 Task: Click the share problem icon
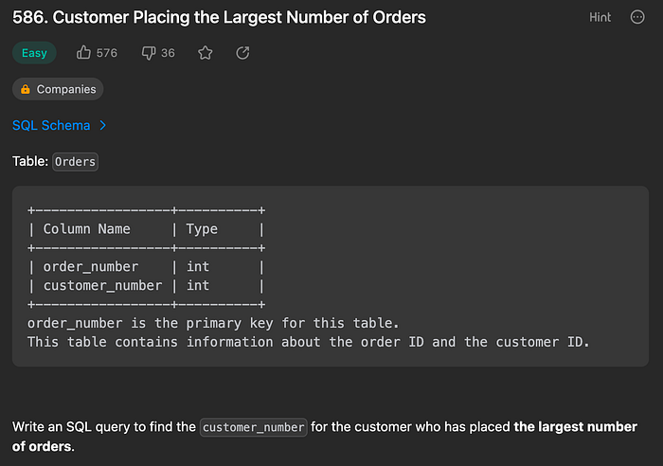click(x=242, y=53)
